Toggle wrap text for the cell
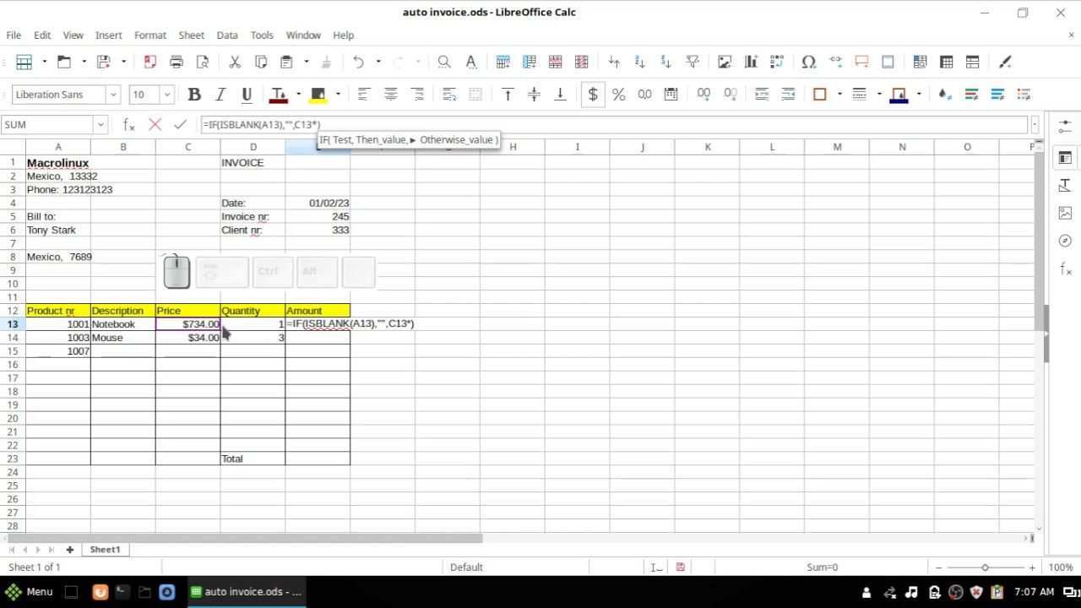The height and width of the screenshot is (608, 1081). [449, 95]
